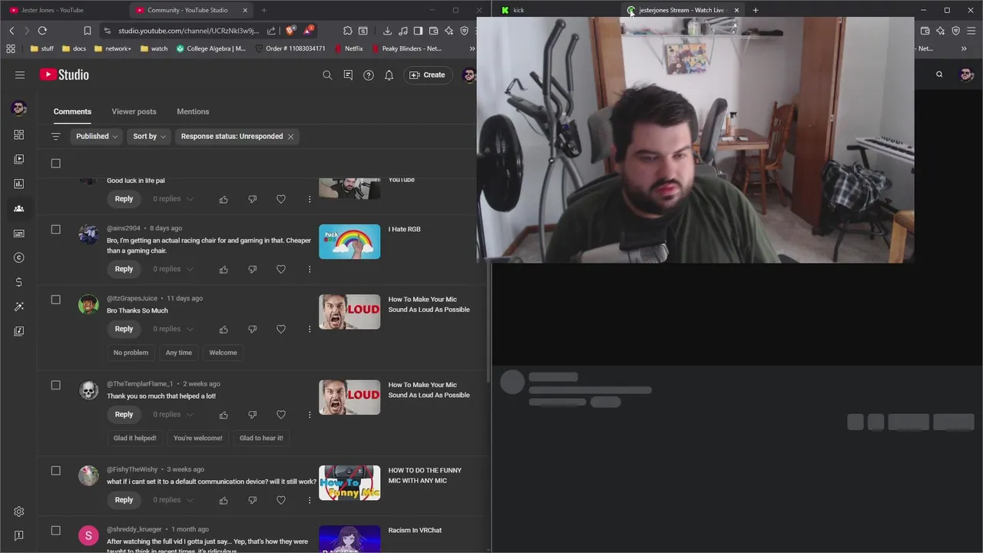Image resolution: width=983 pixels, height=553 pixels.
Task: Tick the select-all comments checkbox
Action: pyautogui.click(x=55, y=163)
